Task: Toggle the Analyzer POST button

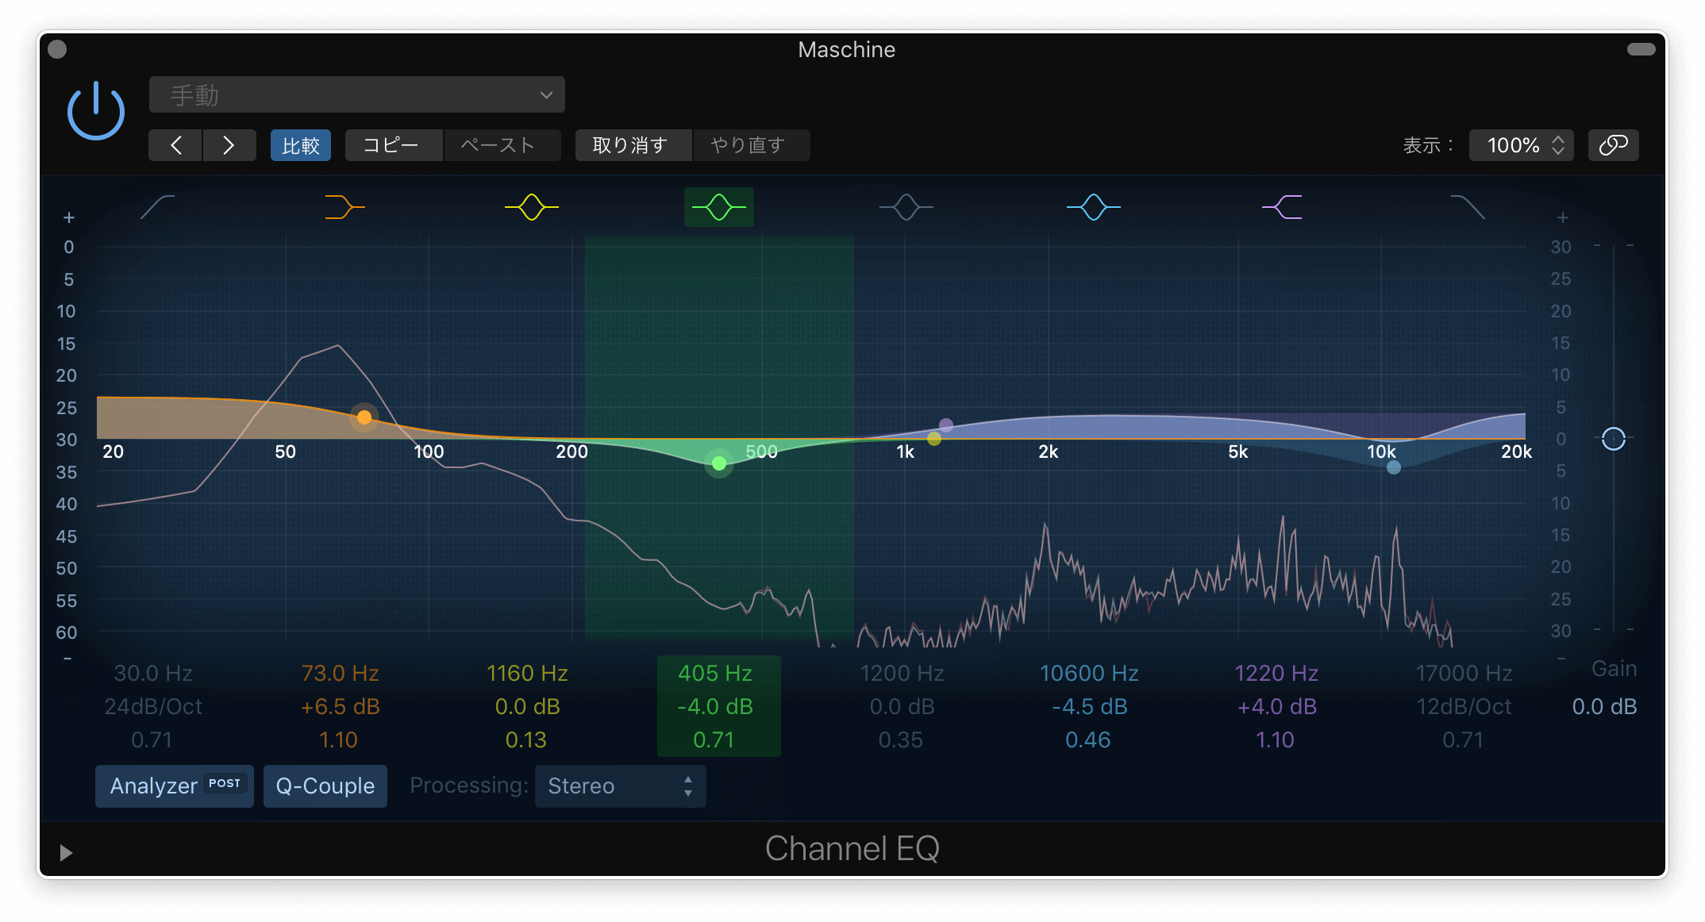Action: 175,786
